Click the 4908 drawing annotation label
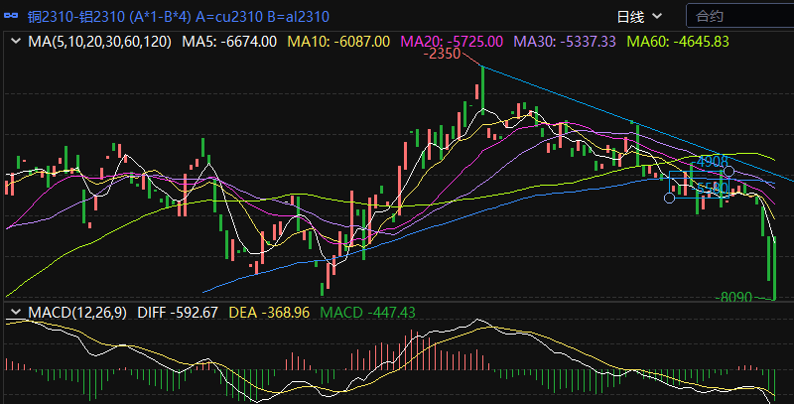This screenshot has height=404, width=794. (713, 161)
